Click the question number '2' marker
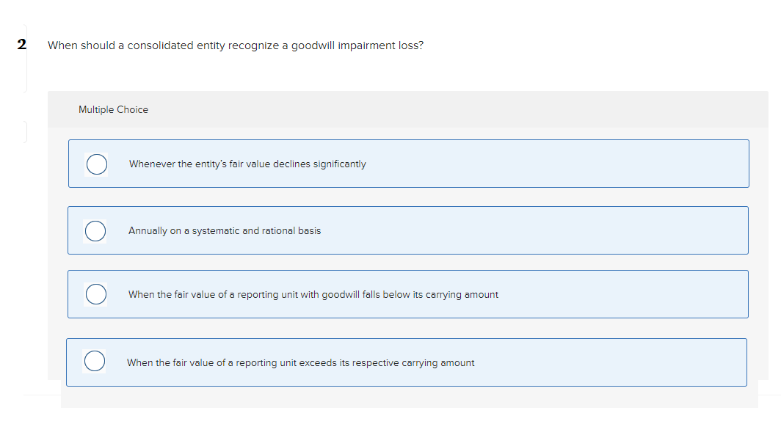The height and width of the screenshot is (424, 781). pos(22,43)
